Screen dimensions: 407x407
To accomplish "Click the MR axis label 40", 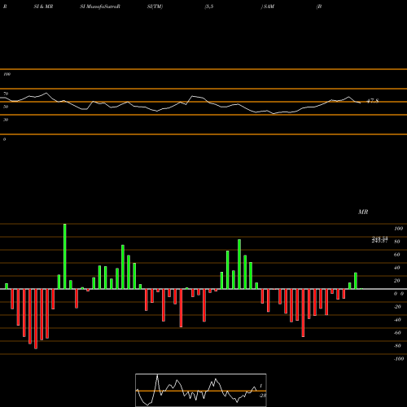I will [x=397, y=268].
